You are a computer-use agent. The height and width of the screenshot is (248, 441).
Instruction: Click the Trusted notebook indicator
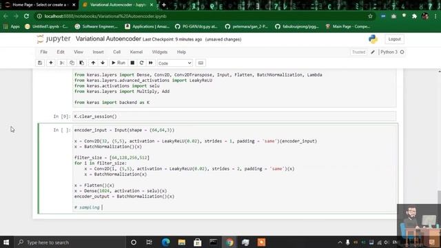358,52
